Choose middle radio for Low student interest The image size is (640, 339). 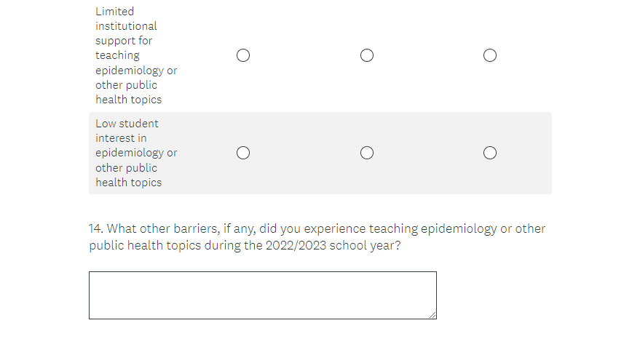point(367,153)
